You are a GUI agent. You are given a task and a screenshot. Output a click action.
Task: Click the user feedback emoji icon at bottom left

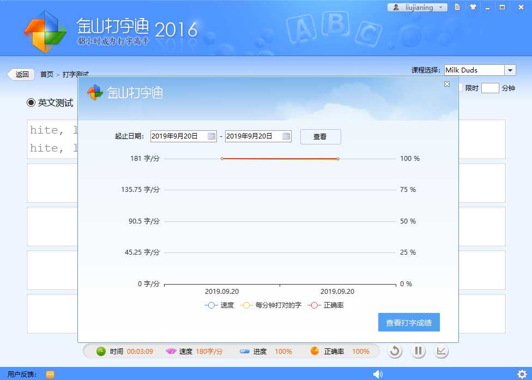coord(50,375)
